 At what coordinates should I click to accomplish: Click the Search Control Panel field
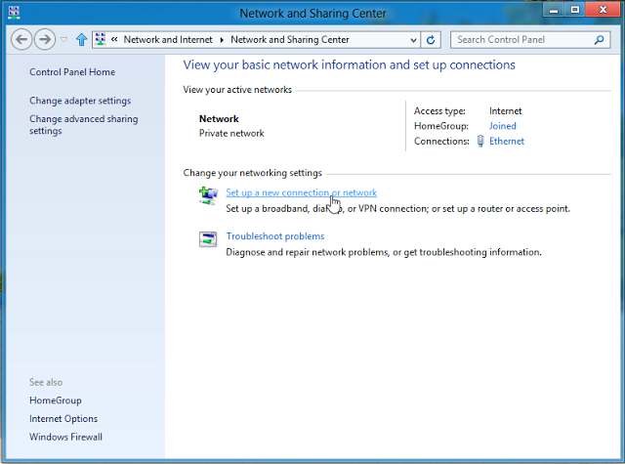[530, 40]
